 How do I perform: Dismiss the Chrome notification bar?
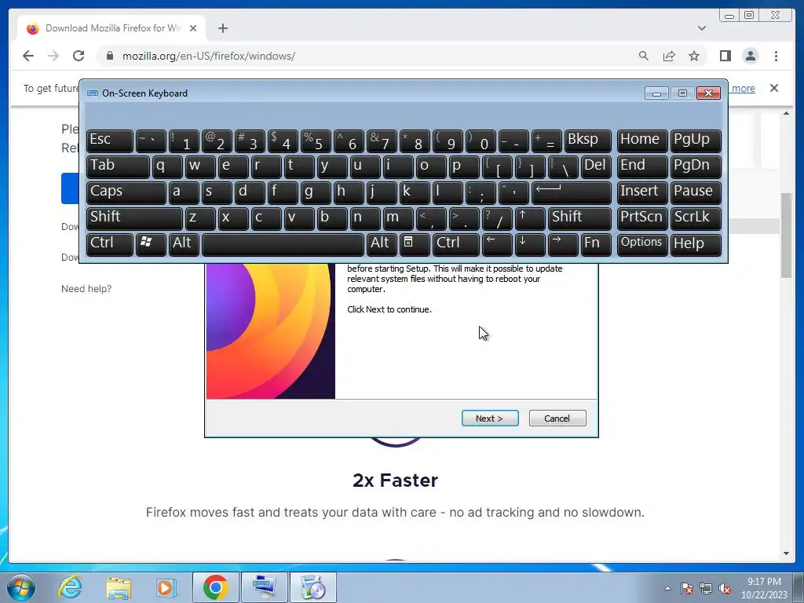point(774,88)
